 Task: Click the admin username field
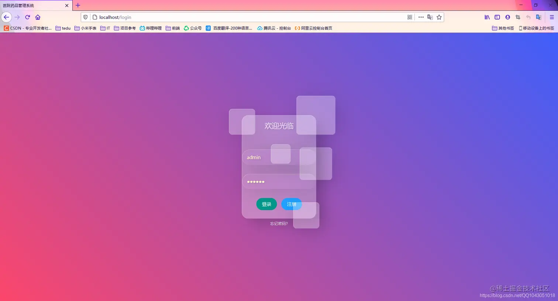[x=279, y=157]
